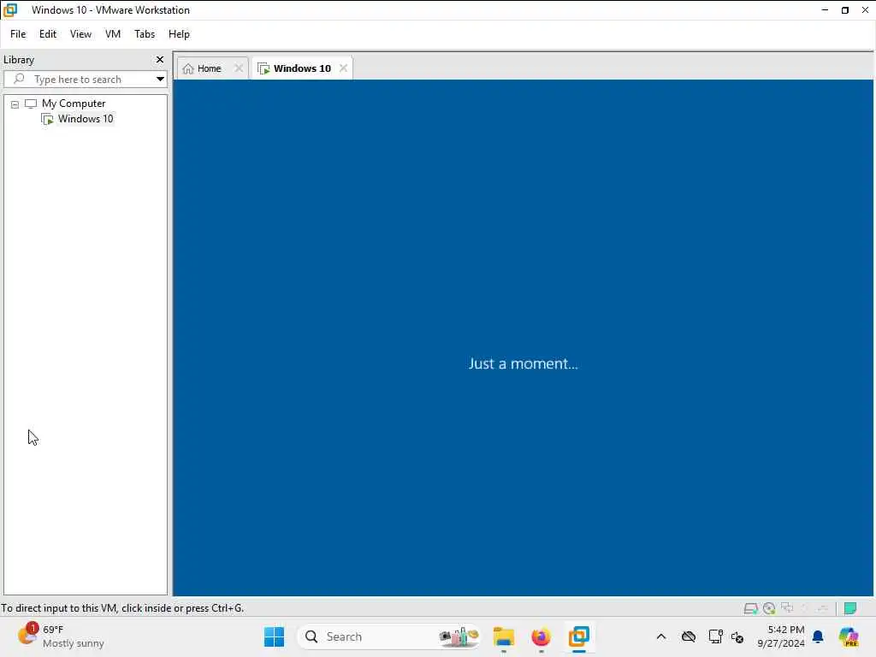The height and width of the screenshot is (657, 876).
Task: Close the Windows 10 tab
Action: (x=343, y=68)
